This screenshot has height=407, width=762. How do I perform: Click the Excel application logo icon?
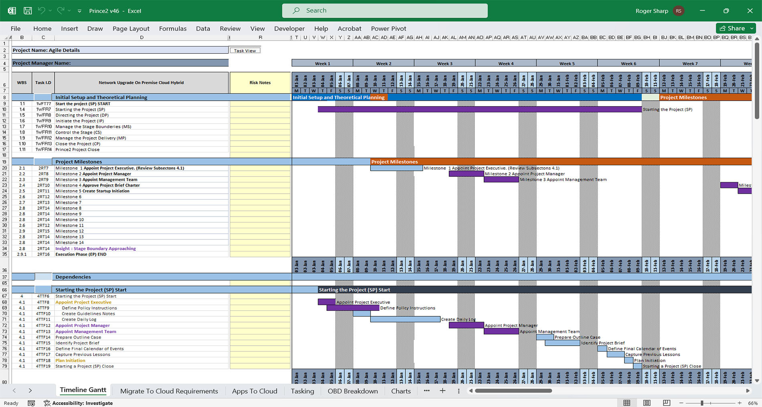click(12, 11)
